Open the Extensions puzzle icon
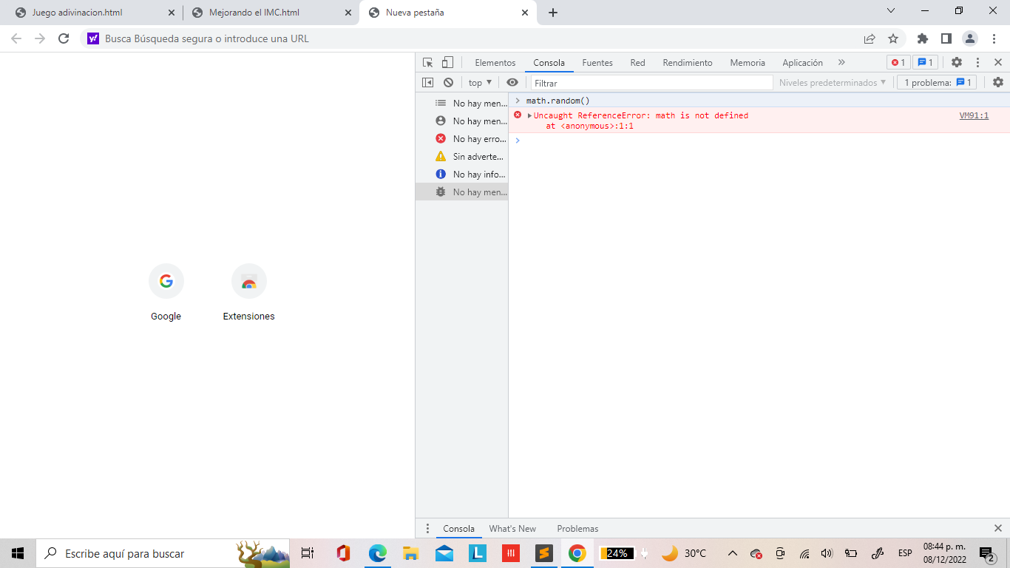 click(x=923, y=38)
